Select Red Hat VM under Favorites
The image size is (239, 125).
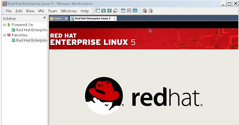click(31, 40)
